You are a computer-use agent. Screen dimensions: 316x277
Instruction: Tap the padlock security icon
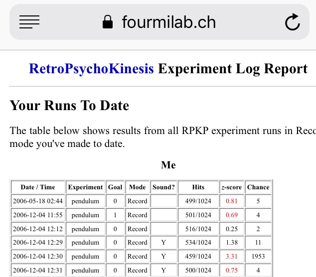[x=108, y=22]
